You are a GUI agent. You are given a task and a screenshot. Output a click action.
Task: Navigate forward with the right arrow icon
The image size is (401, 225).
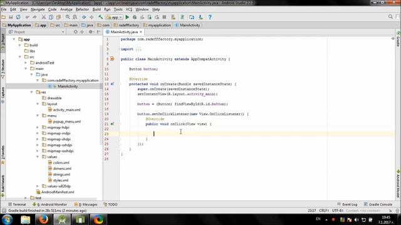point(91,17)
